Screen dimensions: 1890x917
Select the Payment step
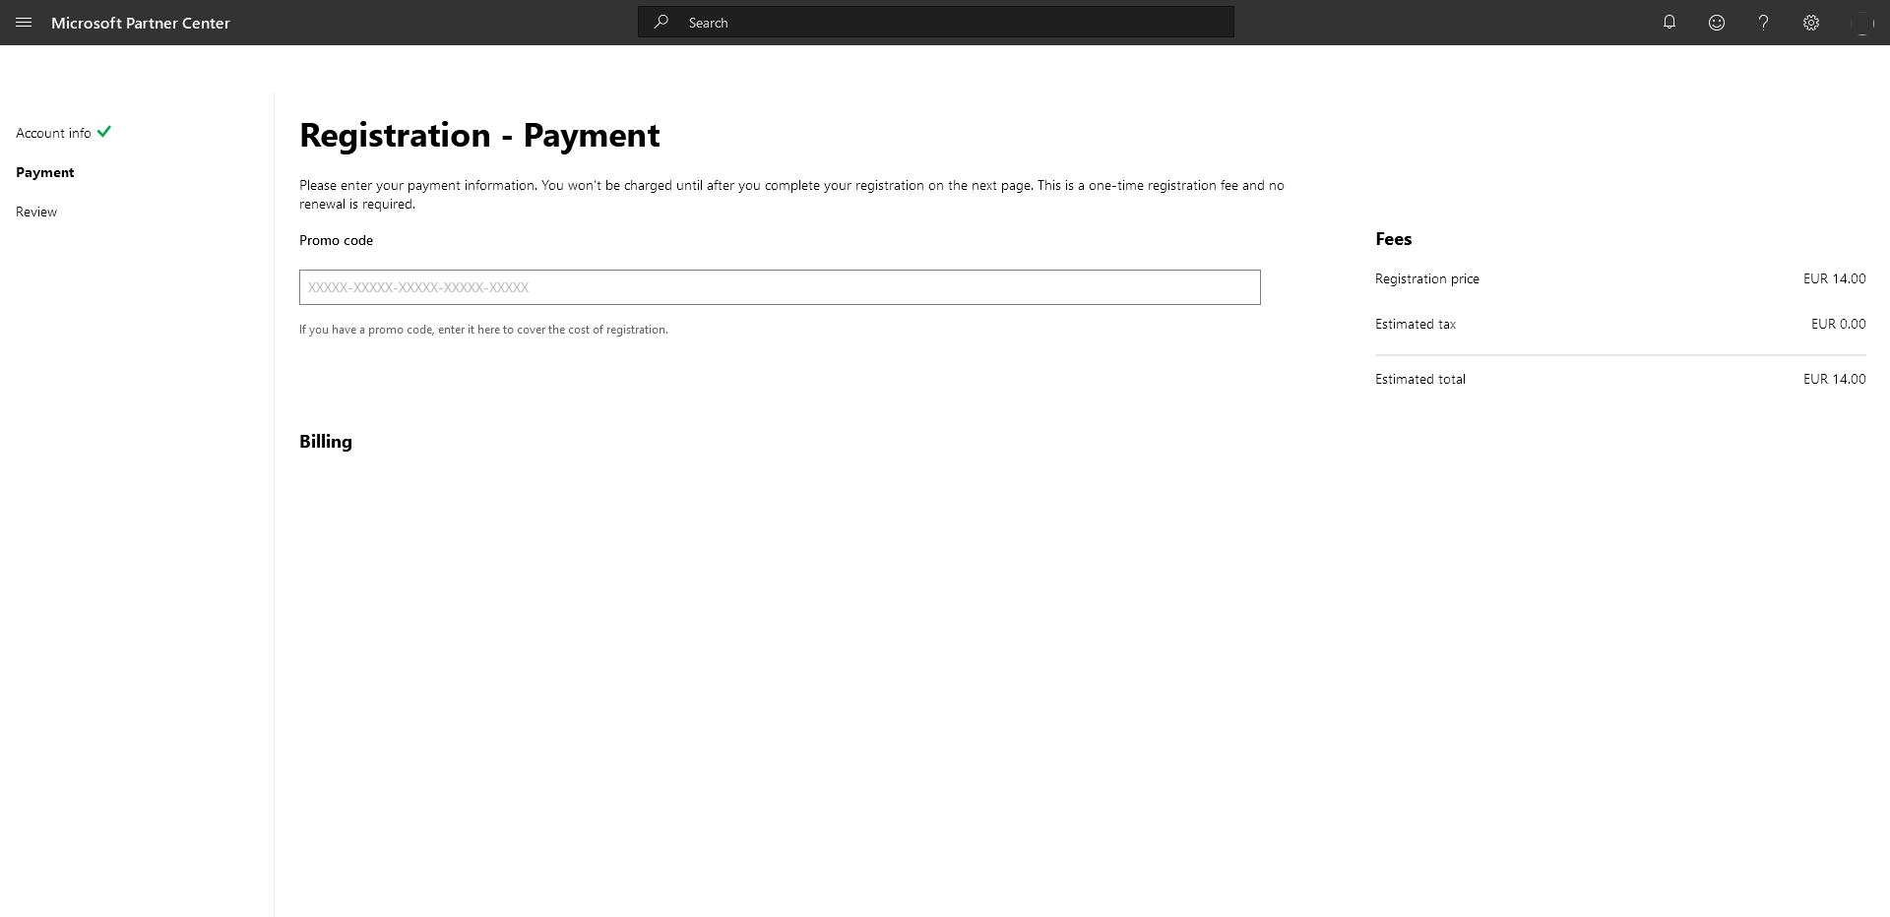tap(44, 171)
